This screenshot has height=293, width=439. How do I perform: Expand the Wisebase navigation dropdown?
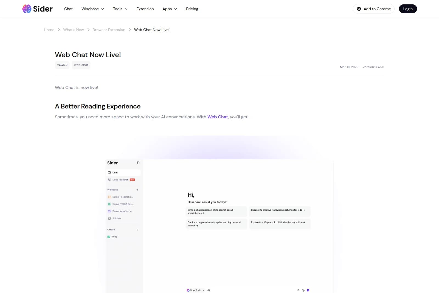click(x=92, y=9)
